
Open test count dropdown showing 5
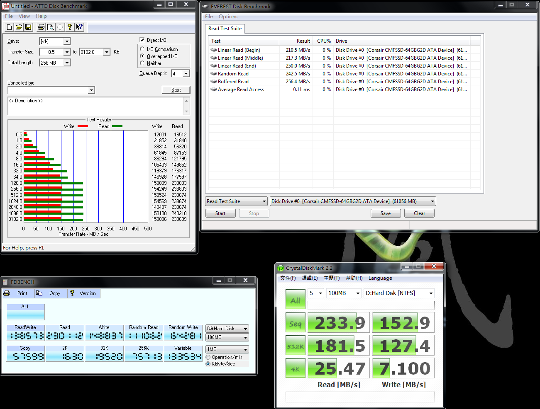point(316,293)
